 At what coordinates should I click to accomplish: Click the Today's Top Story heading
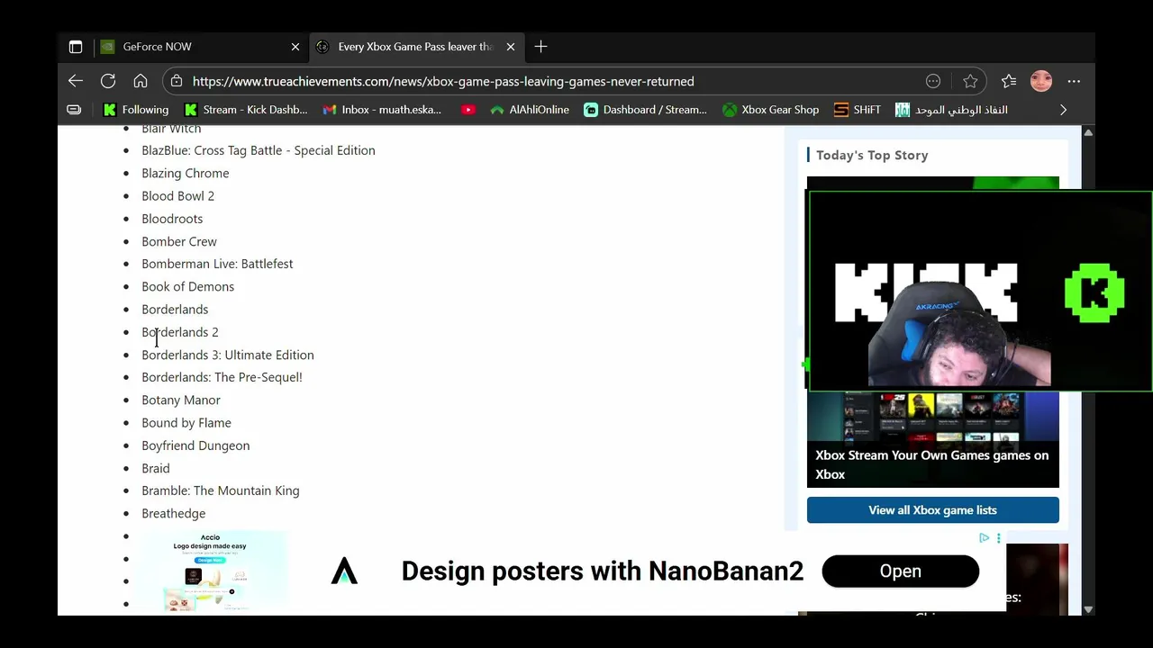coord(872,155)
